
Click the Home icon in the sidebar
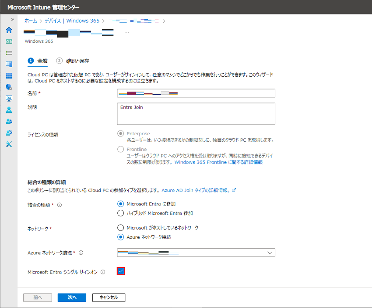[9, 30]
